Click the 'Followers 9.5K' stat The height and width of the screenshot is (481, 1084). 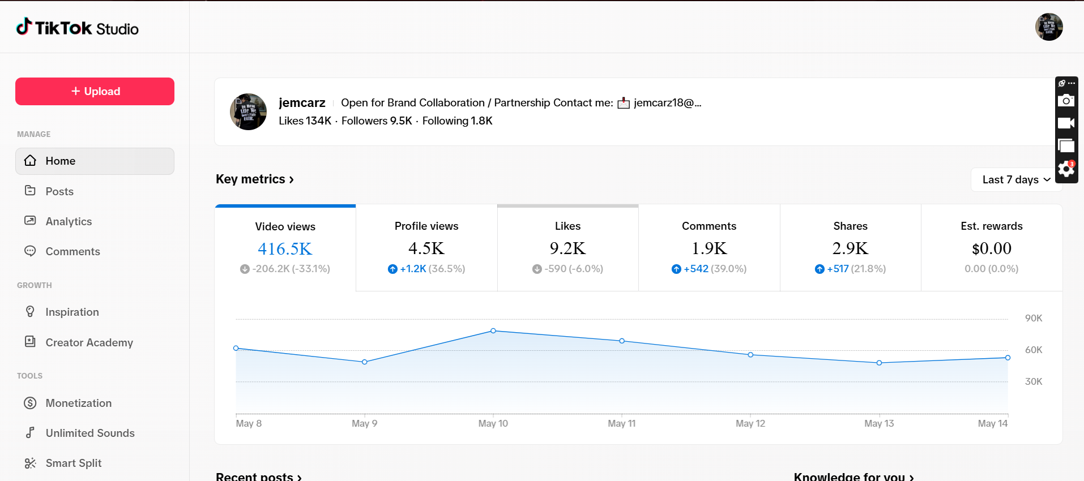coord(377,121)
